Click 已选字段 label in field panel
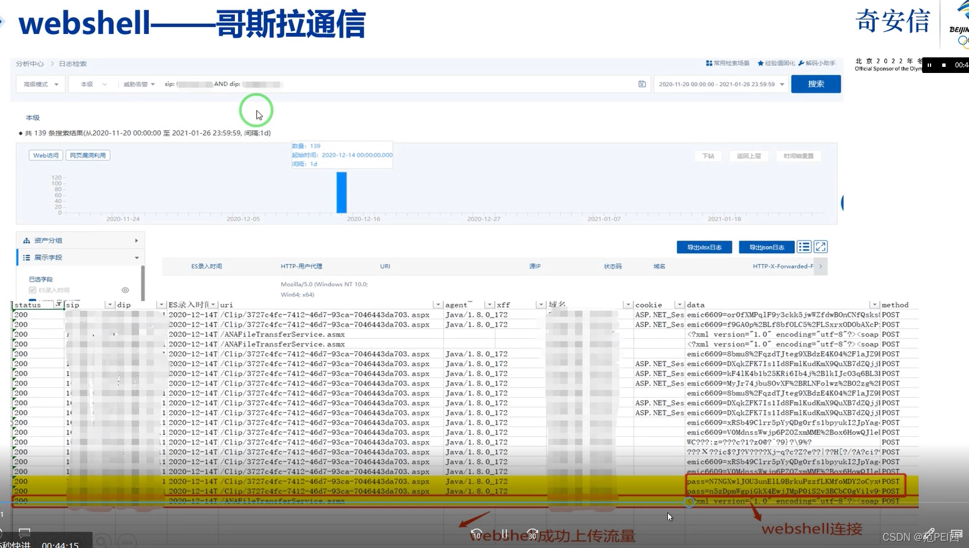 coord(41,279)
